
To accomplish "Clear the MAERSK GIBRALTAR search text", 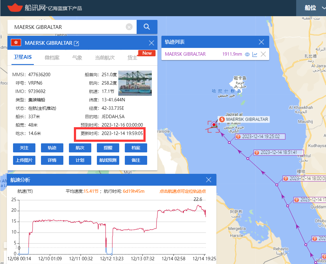I will click(129, 27).
